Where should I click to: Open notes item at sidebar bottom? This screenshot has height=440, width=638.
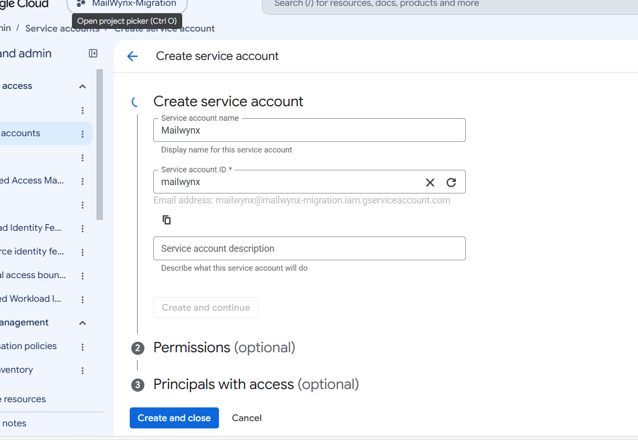(14, 423)
